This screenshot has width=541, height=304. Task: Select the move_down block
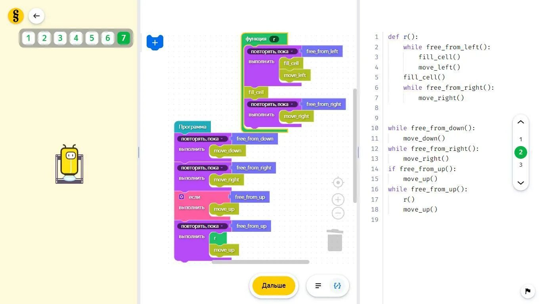point(227,151)
